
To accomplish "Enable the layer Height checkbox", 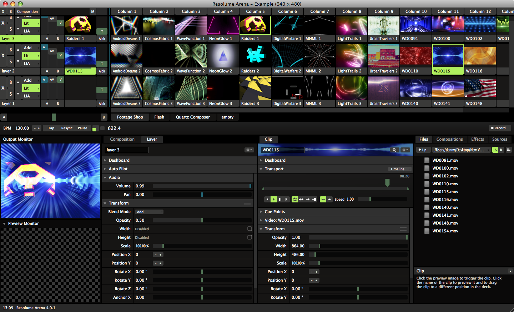I will (x=250, y=237).
